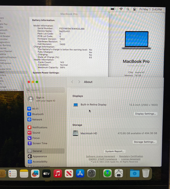Click Storage Settings button
Image resolution: width=170 pixels, height=189 pixels.
click(x=145, y=142)
